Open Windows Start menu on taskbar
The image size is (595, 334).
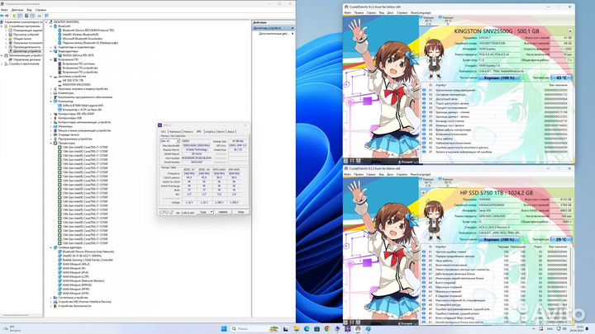[x=223, y=329]
